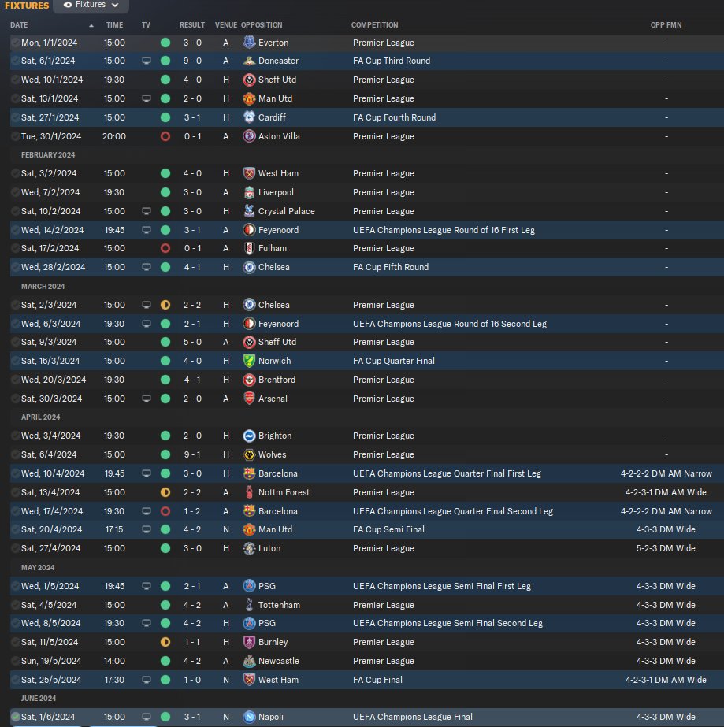Sort by the Opposition column header
The image size is (724, 727).
click(262, 25)
